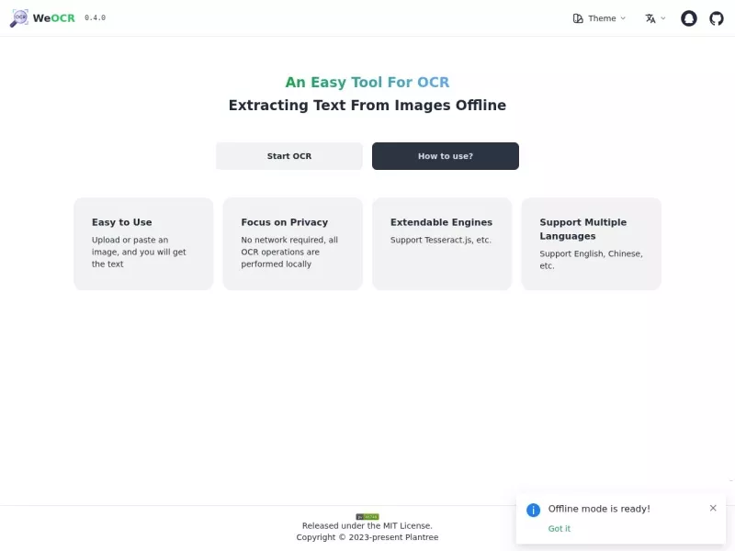This screenshot has height=551, width=735.
Task: Click 'No network required' description text
Action: (289, 252)
